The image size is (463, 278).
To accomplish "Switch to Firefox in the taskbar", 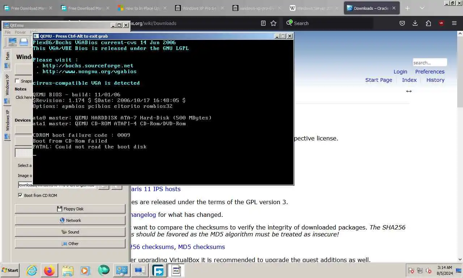I will [50, 270].
